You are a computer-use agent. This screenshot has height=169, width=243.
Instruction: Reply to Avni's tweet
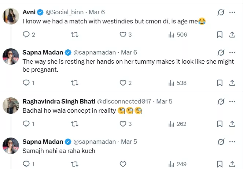pyautogui.click(x=26, y=35)
